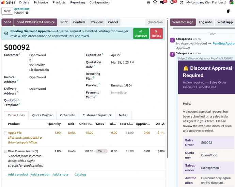Open the Pricelist field Benelux (USD)
Screen dimensions: 235x187
[x=121, y=85]
